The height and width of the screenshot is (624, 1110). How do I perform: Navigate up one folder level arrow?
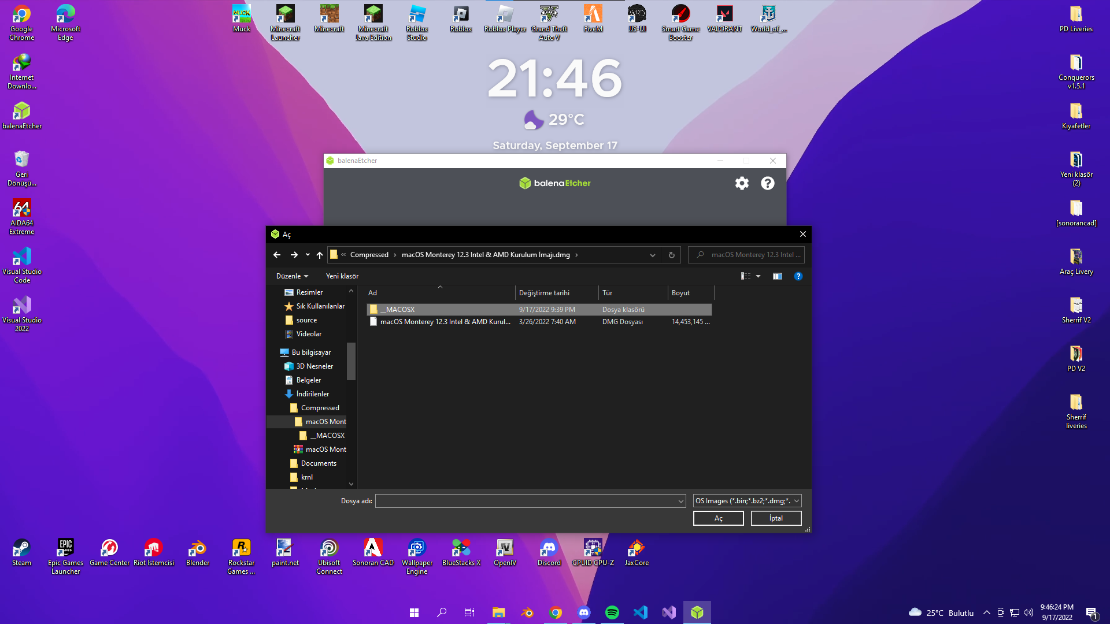click(320, 255)
